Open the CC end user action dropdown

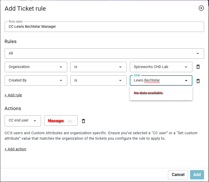23,120
